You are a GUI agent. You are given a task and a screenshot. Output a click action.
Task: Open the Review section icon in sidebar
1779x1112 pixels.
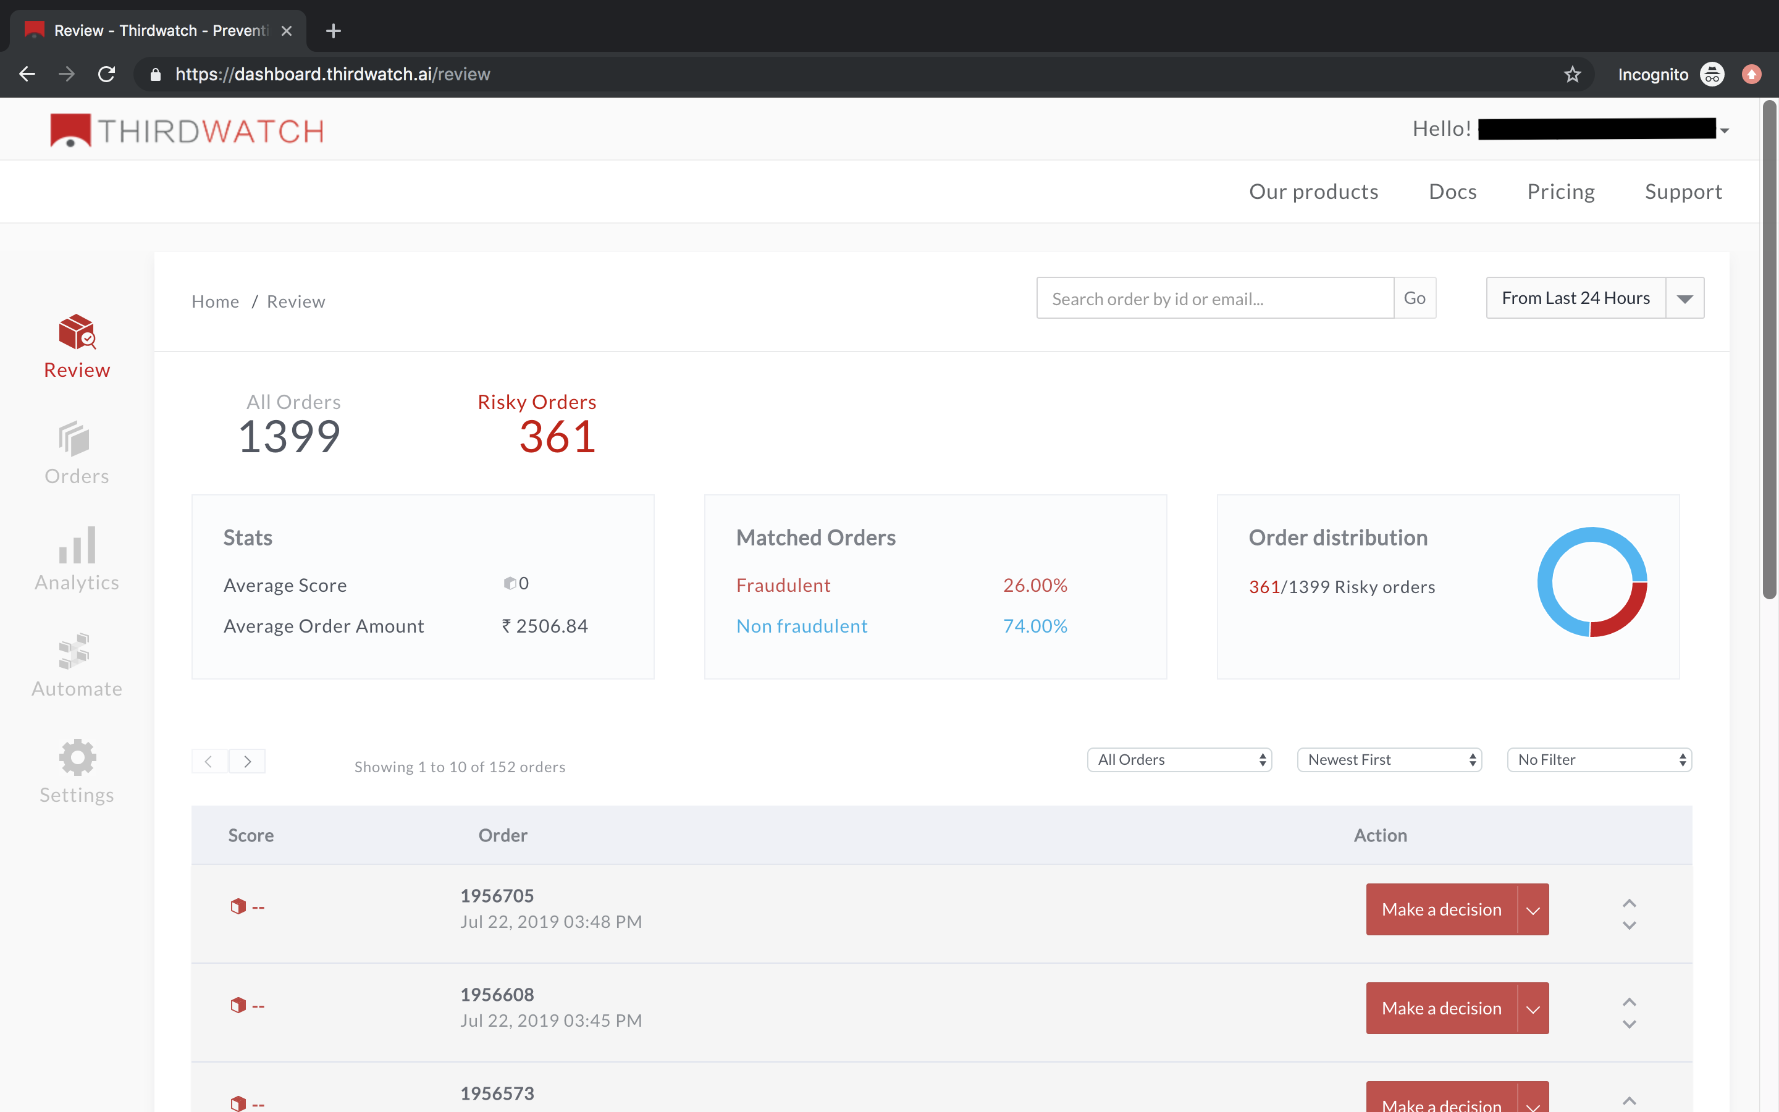77,332
